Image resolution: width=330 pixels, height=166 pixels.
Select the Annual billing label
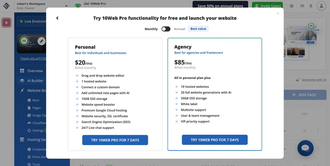coord(180,29)
